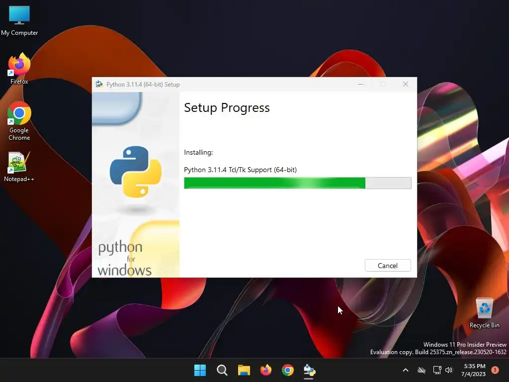Screen dimensions: 509x382
Task: Close the Python Setup window
Action: point(406,84)
